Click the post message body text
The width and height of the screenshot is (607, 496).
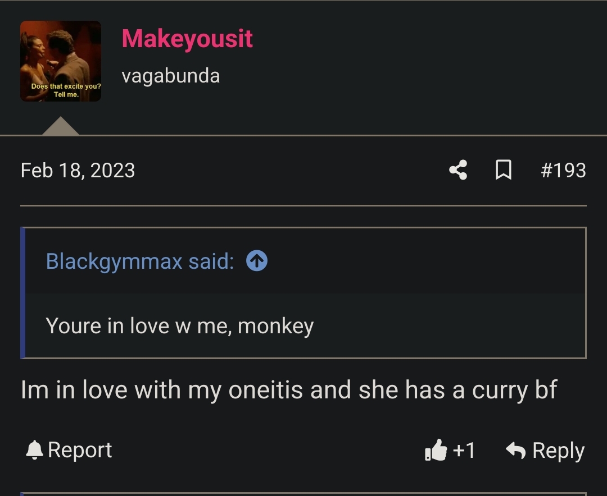pyautogui.click(x=288, y=390)
